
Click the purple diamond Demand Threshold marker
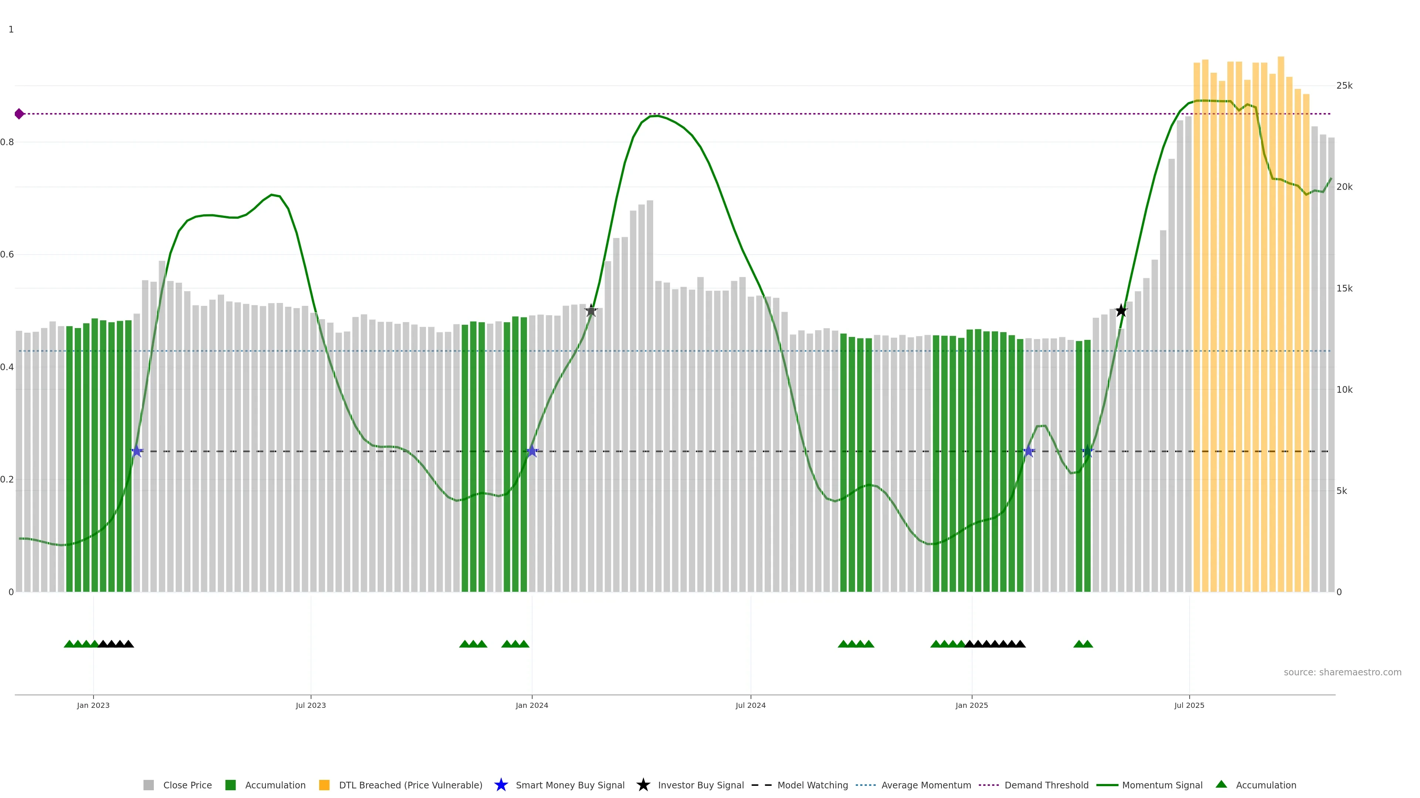pos(19,114)
